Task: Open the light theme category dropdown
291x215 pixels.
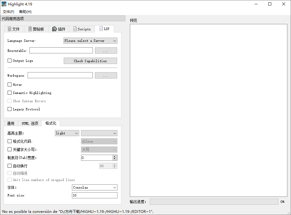Action: click(x=67, y=133)
